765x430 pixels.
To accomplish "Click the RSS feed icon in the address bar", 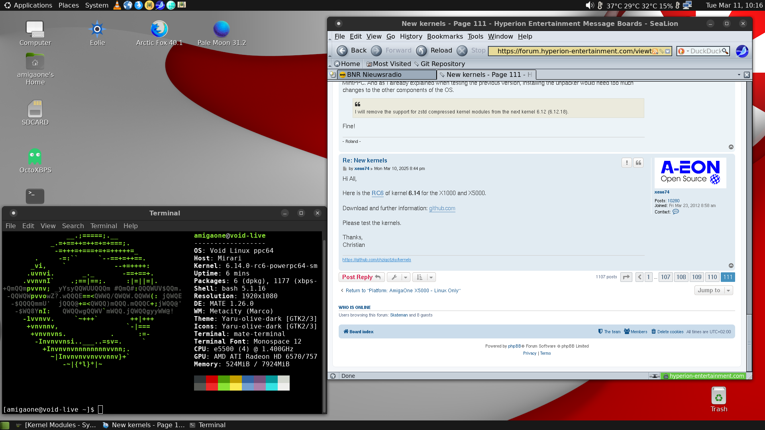I will (x=655, y=51).
